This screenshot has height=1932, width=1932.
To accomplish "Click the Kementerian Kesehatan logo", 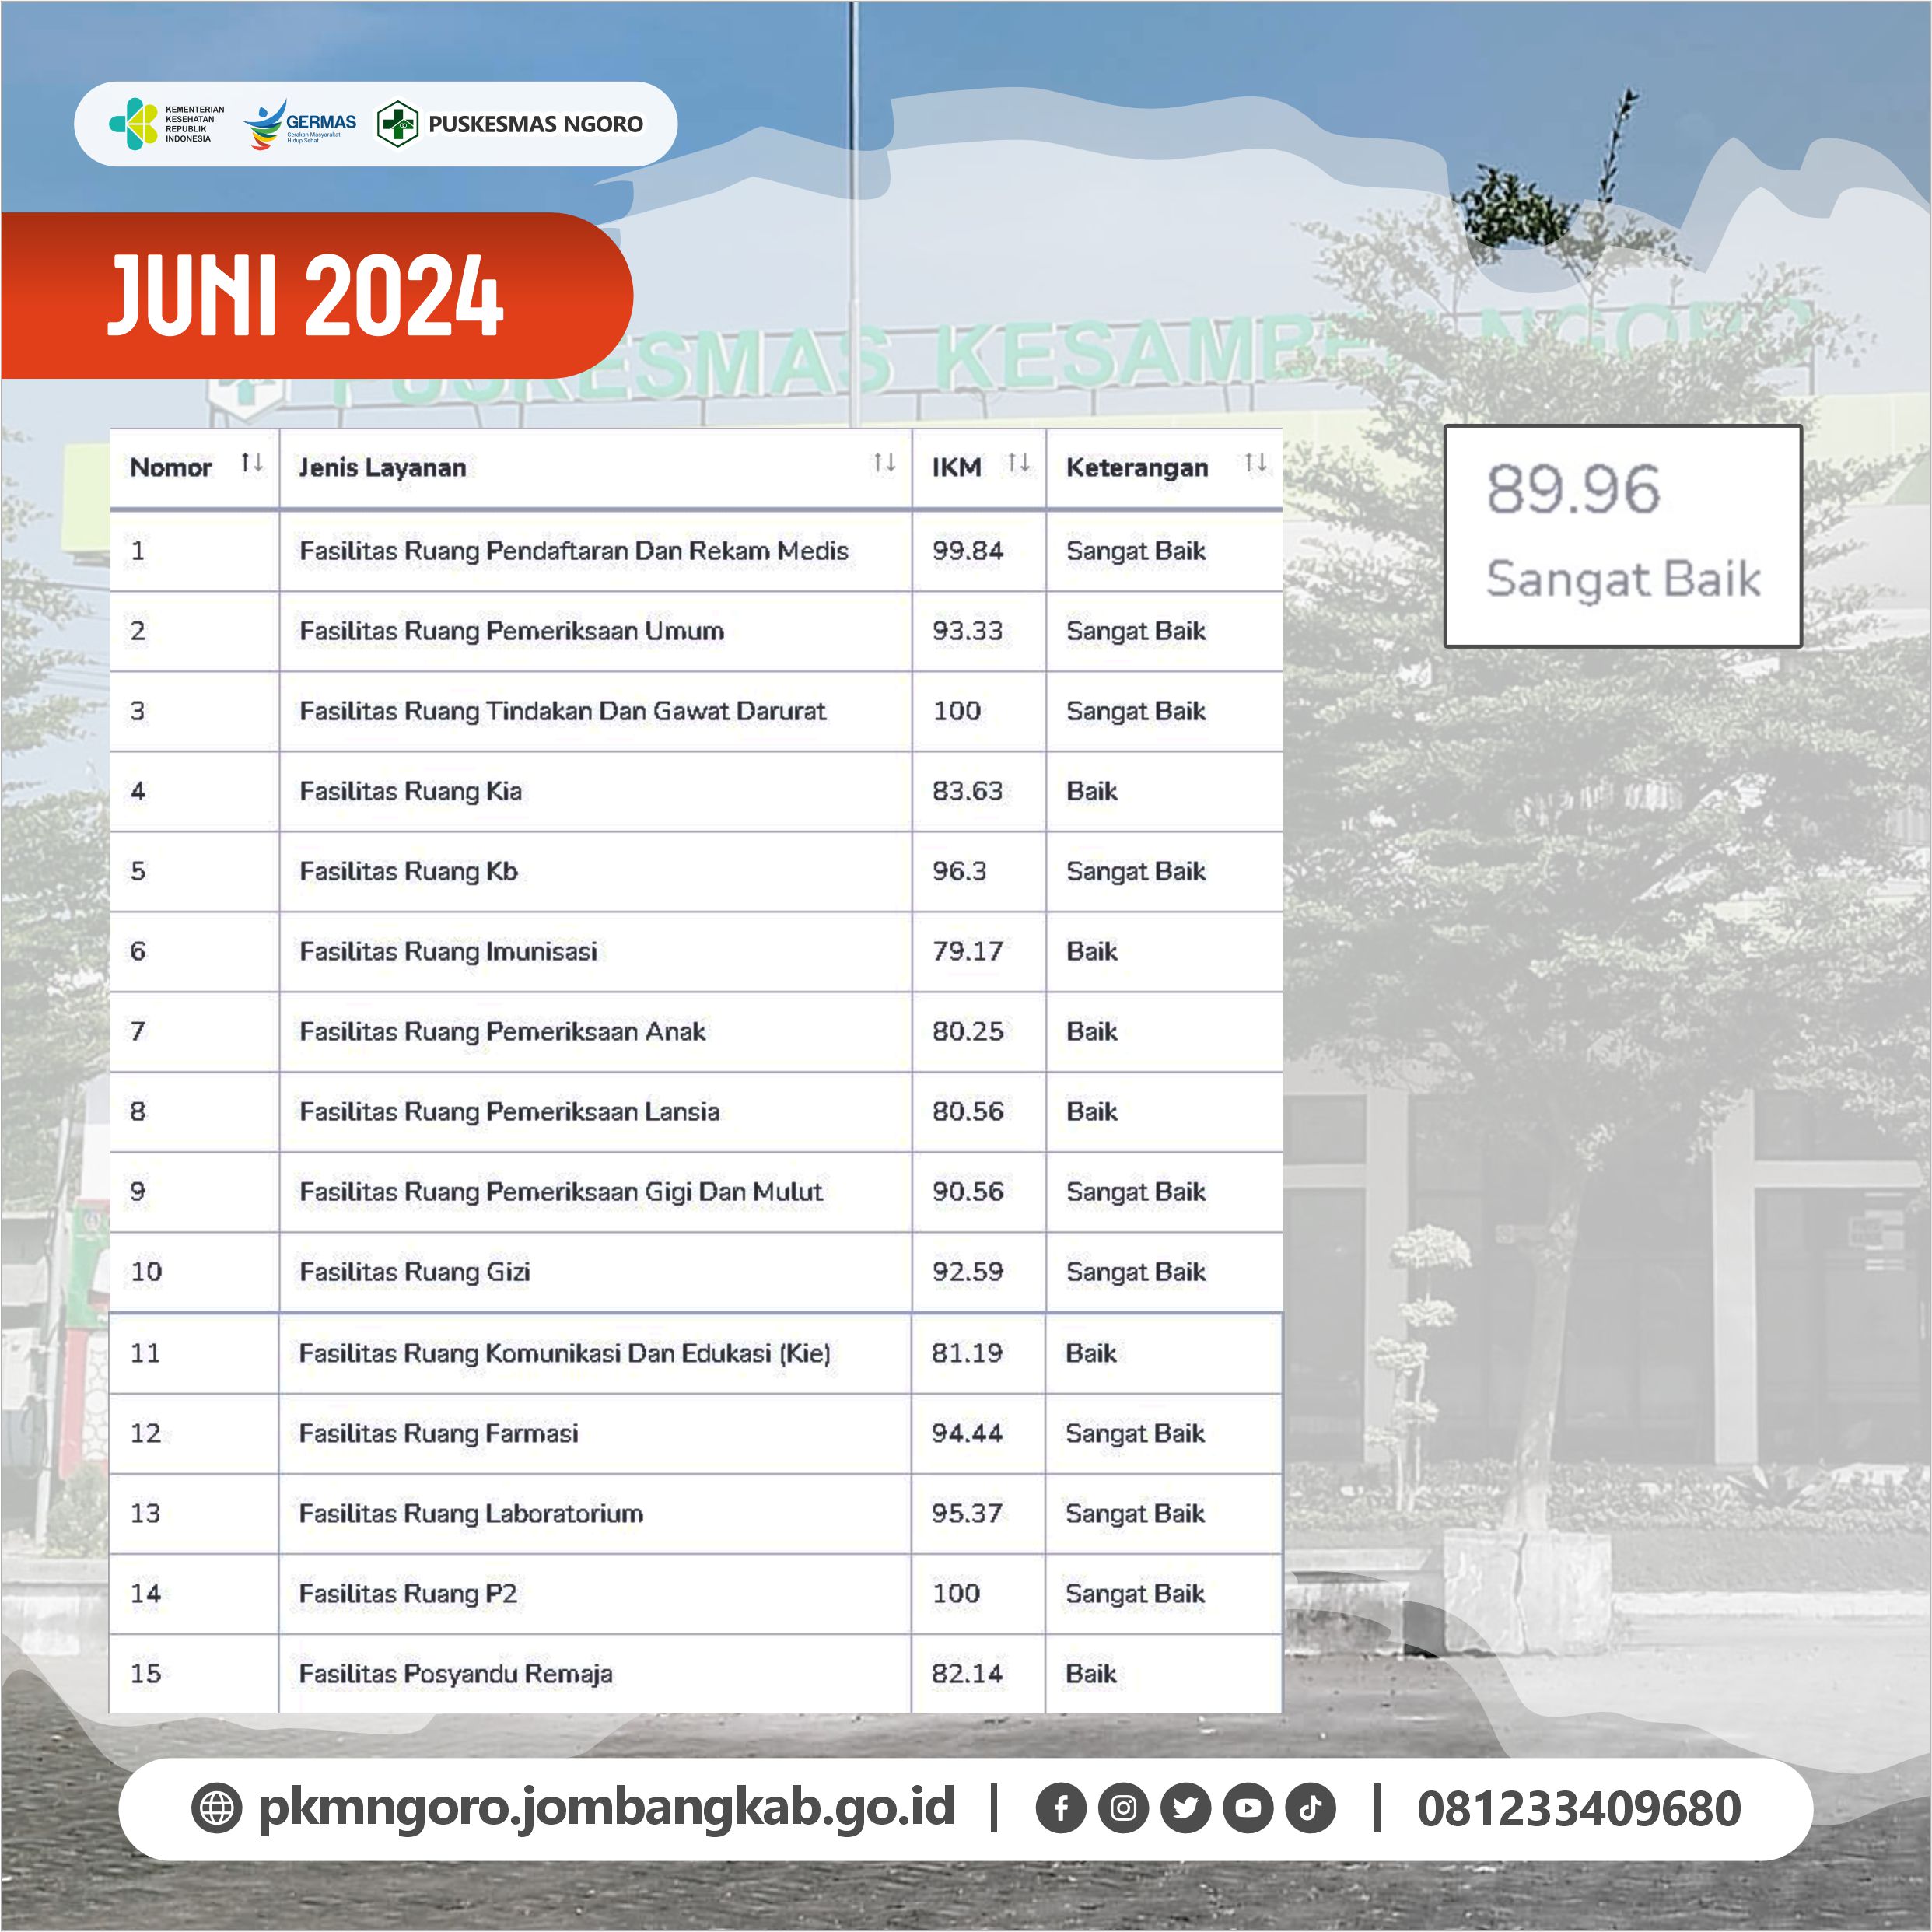I will tap(166, 124).
